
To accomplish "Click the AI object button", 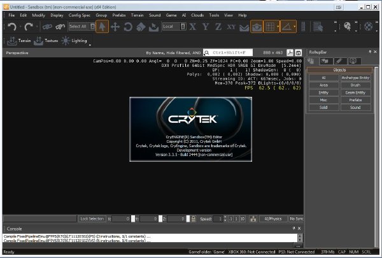I will click(323, 78).
